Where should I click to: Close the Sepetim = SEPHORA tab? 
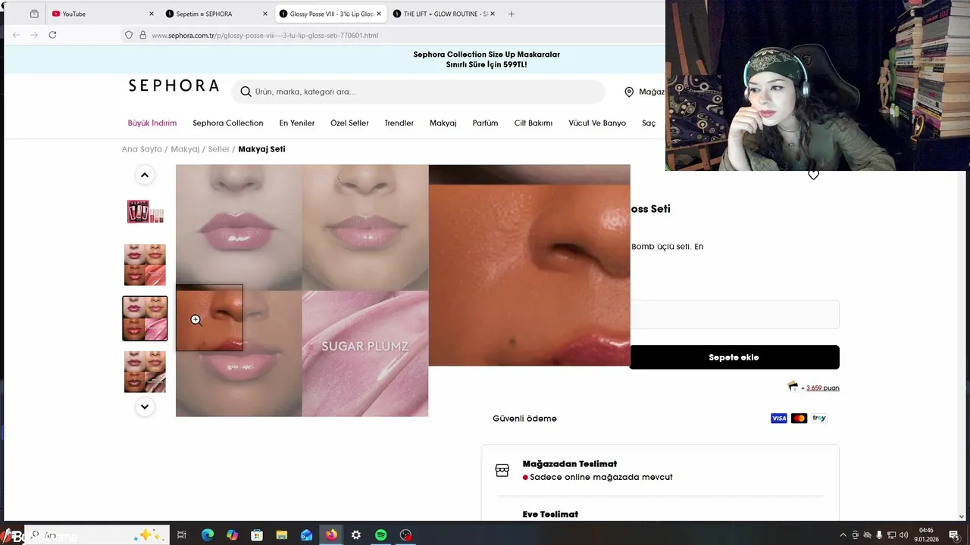click(x=264, y=14)
